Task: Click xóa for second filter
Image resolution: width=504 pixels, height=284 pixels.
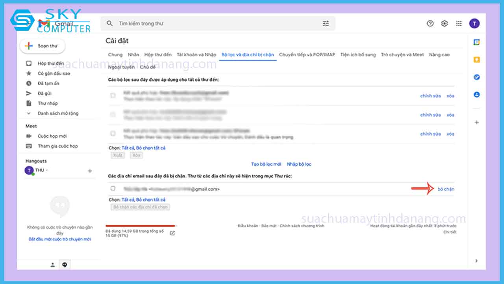Action: click(x=450, y=115)
